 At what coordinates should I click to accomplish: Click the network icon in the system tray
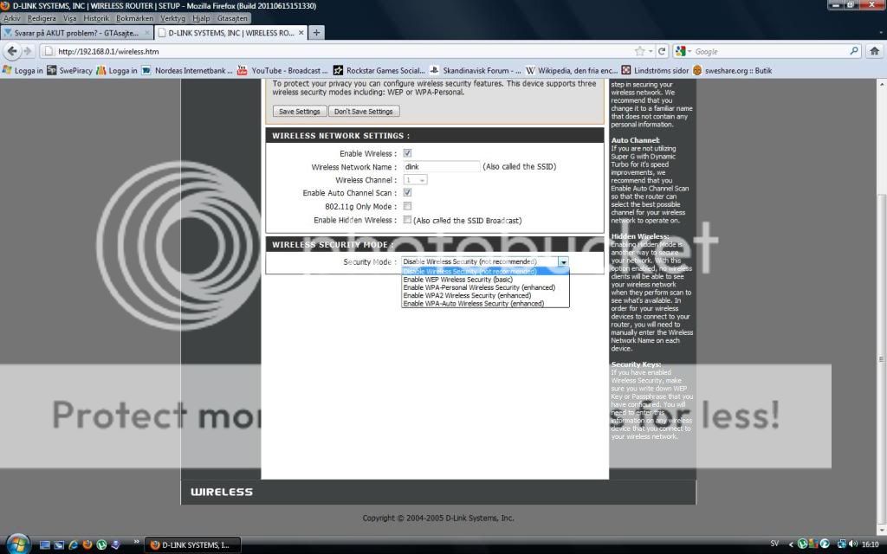841,544
